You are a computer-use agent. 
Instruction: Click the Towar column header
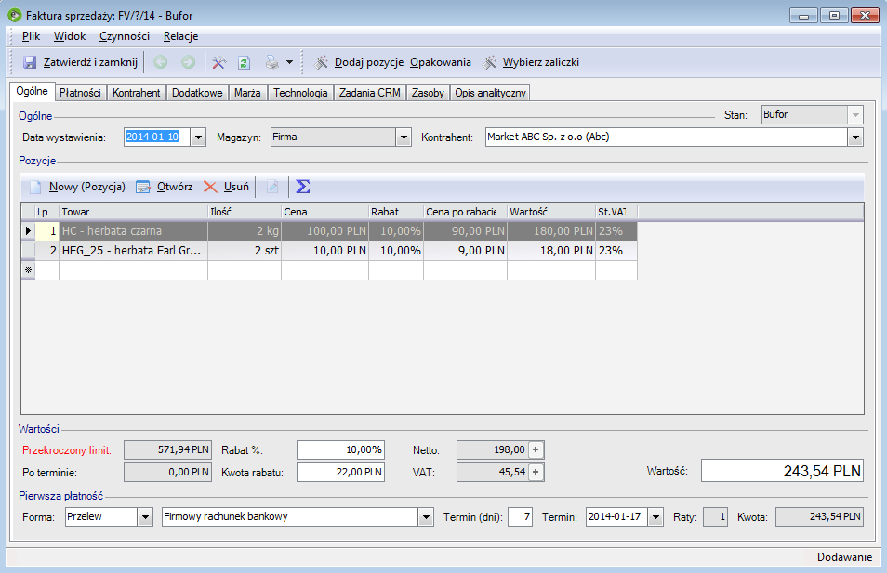click(134, 212)
